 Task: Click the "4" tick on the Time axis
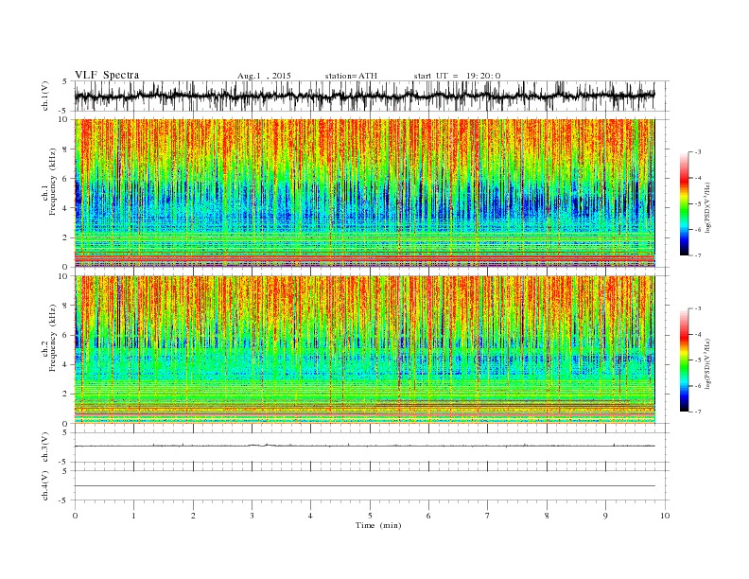pyautogui.click(x=310, y=516)
